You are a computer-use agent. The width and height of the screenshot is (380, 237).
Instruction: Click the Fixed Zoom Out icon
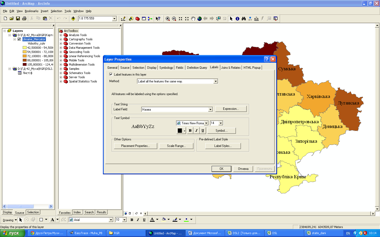(187, 18)
